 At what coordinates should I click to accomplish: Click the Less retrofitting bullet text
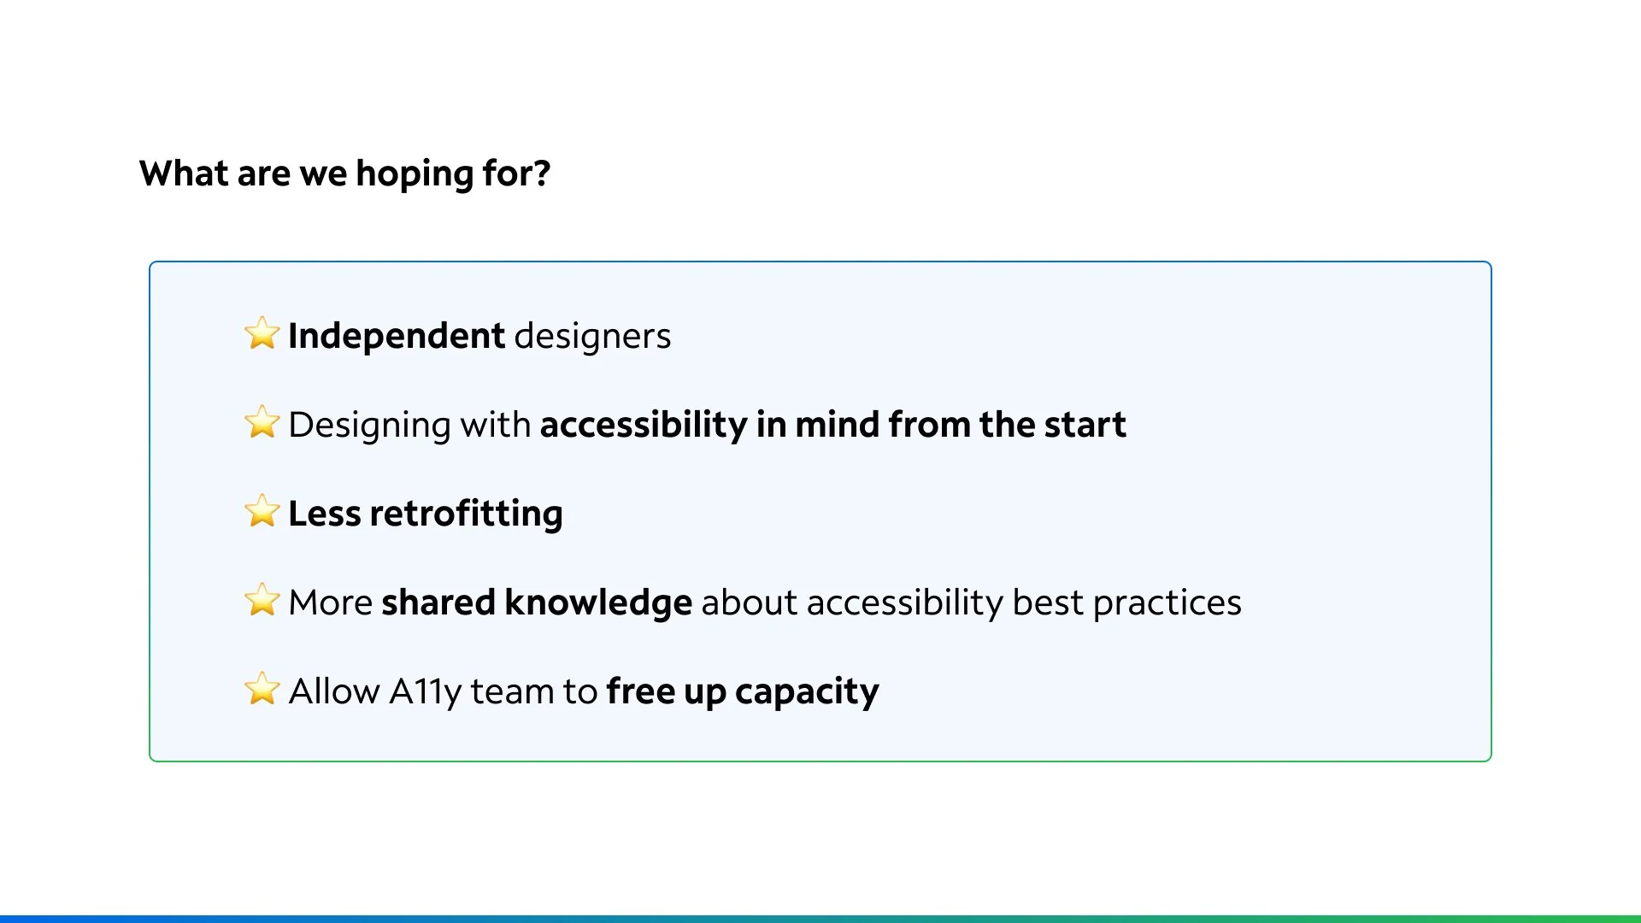pos(426,514)
